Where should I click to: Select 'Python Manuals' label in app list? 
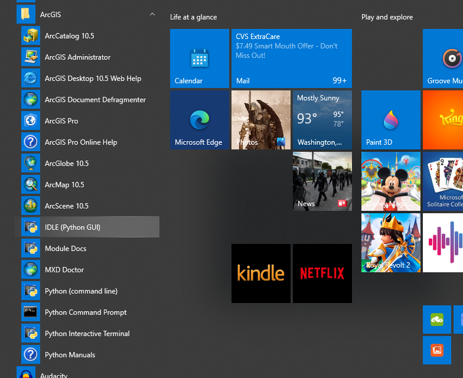coord(70,354)
